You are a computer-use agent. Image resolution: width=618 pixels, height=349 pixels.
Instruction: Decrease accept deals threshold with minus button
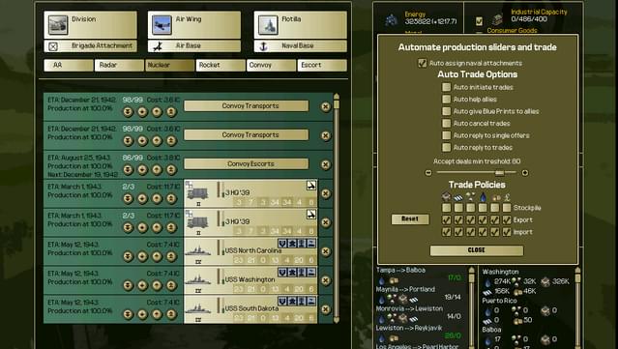(428, 172)
